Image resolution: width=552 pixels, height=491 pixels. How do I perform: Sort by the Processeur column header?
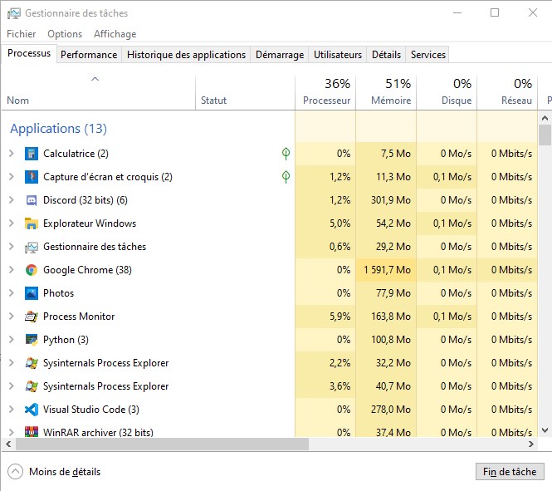[x=325, y=92]
